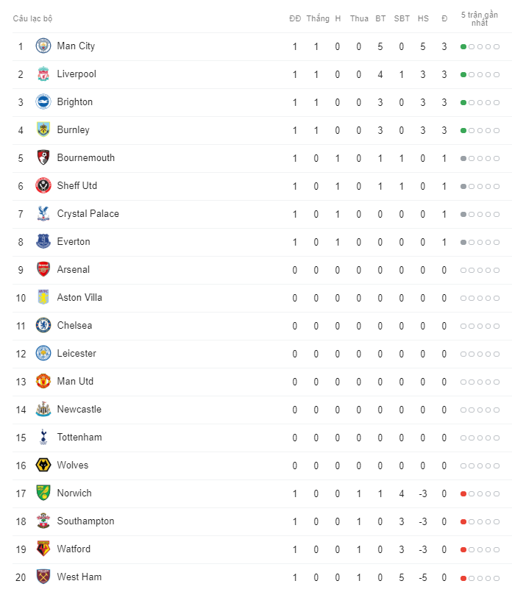The height and width of the screenshot is (592, 512).
Task: Click the Burnley club crest
Action: pos(43,130)
